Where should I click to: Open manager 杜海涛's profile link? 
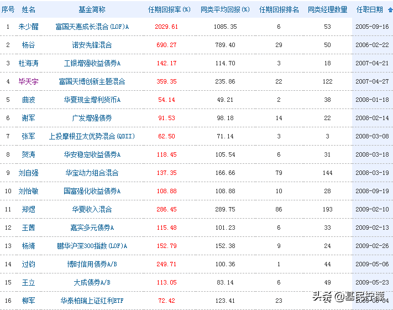click(28, 63)
